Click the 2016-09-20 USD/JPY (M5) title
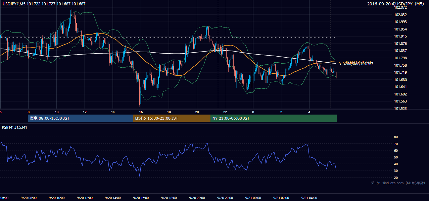This screenshot has width=429, height=201. (x=396, y=4)
